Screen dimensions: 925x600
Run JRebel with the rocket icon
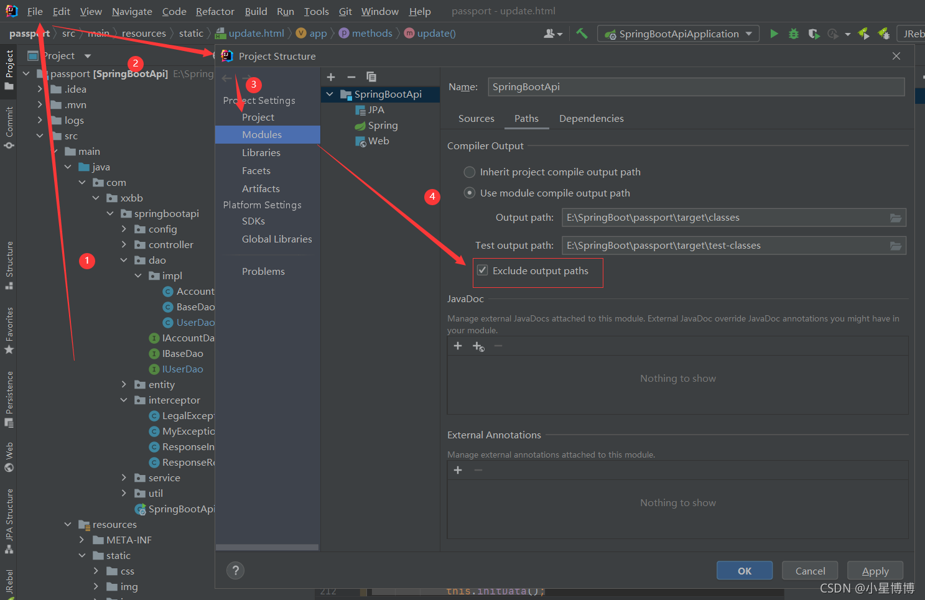[863, 34]
